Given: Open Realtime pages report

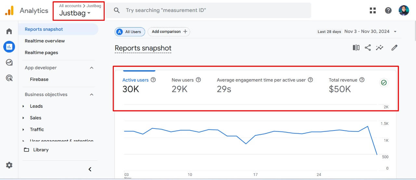Looking at the screenshot, I should tap(41, 52).
